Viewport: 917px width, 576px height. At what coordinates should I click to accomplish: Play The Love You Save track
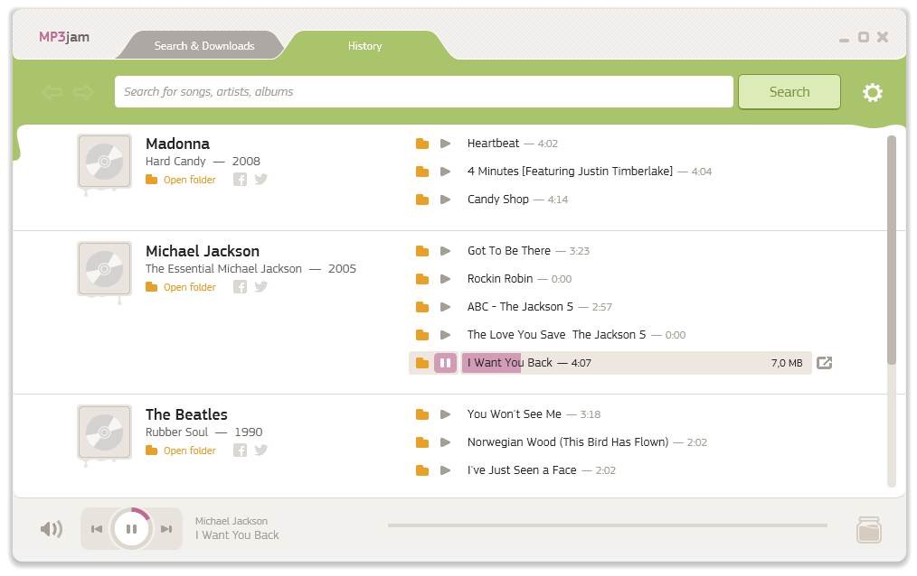pos(446,335)
